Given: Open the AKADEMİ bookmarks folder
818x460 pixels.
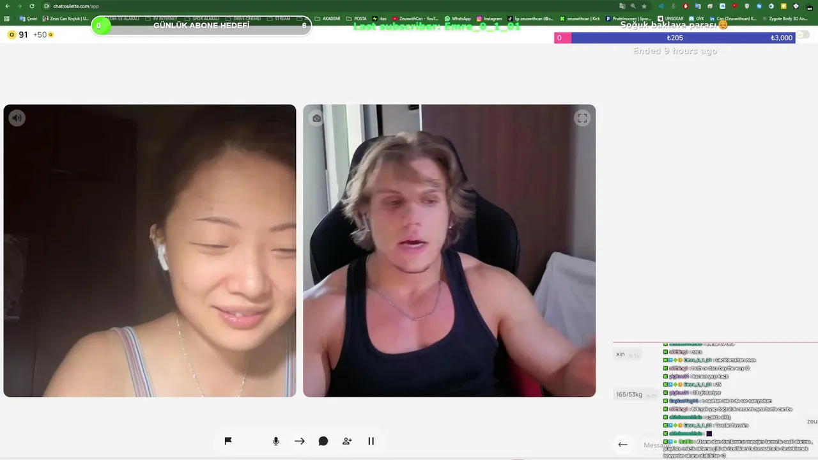Looking at the screenshot, I should coord(328,19).
